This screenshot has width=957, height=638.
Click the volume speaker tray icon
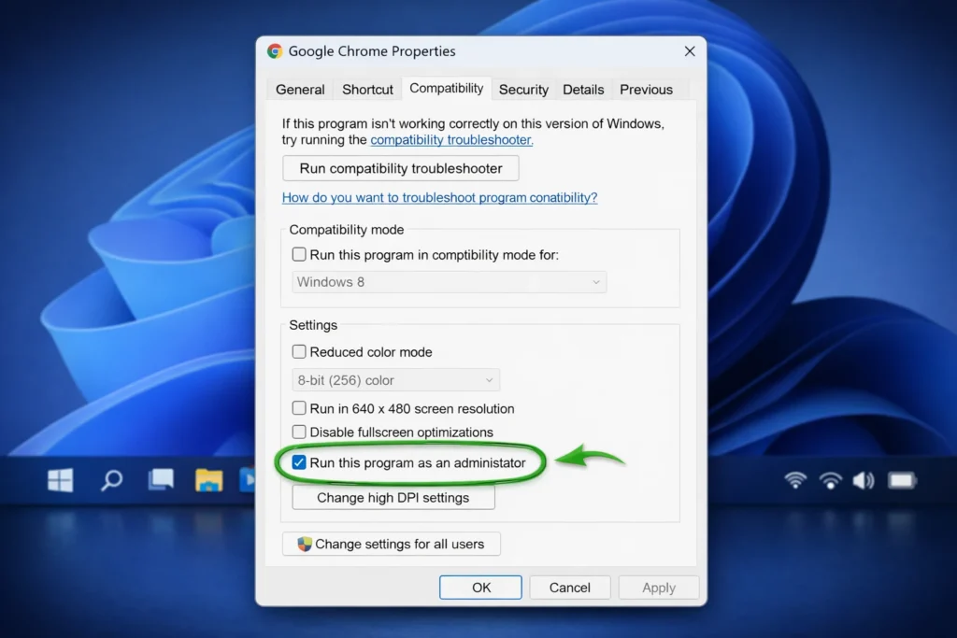tap(863, 480)
